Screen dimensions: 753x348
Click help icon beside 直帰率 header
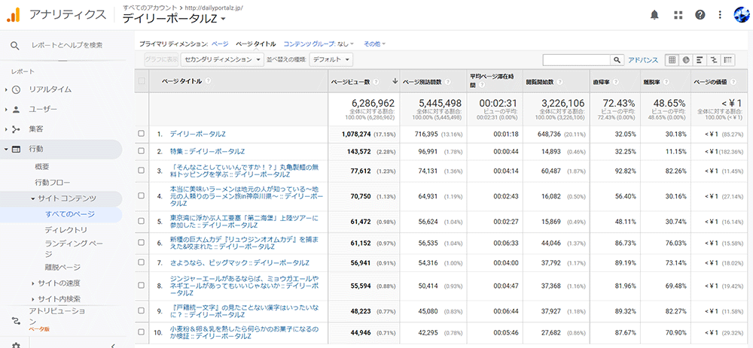tap(615, 81)
